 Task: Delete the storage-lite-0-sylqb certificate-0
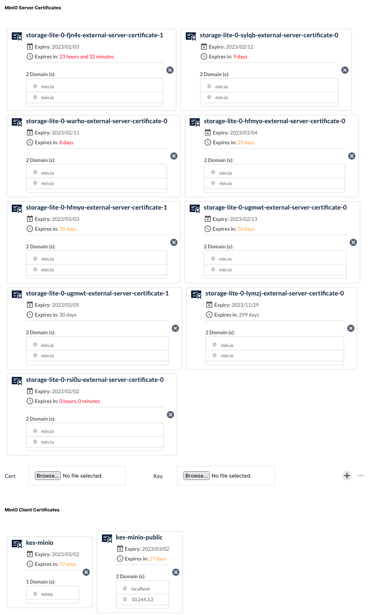(345, 70)
